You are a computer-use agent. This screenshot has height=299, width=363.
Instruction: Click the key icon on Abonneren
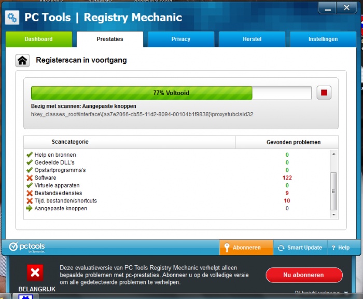227,248
